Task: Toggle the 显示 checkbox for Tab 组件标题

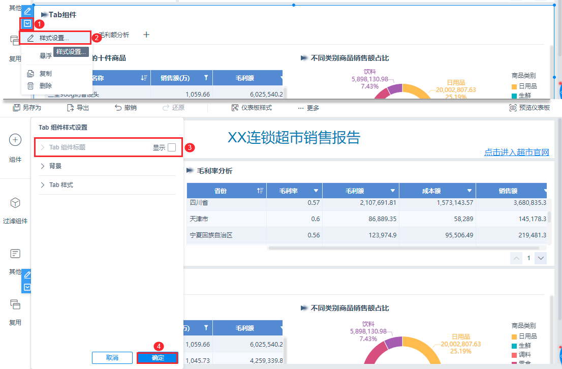Action: (172, 147)
